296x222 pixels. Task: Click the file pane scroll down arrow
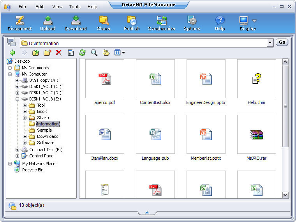click(x=285, y=195)
